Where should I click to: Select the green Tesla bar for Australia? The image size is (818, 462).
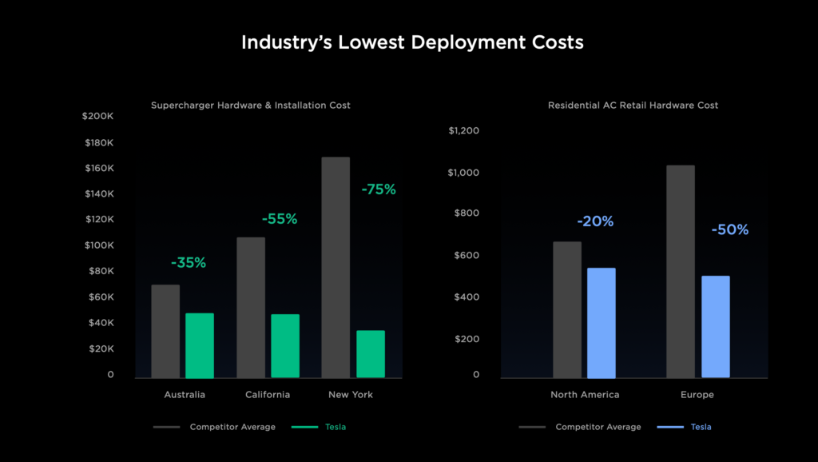200,345
